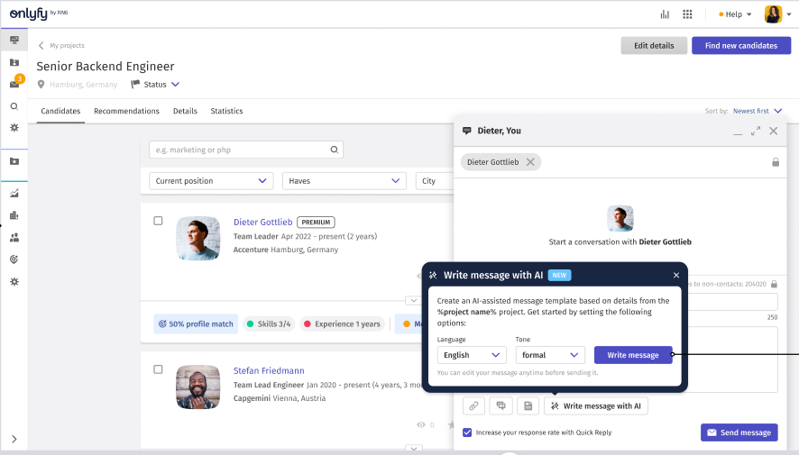Viewport: 799px width, 455px height.
Task: Remove the Dieter Gottlieb recipient chip
Action: click(x=530, y=162)
